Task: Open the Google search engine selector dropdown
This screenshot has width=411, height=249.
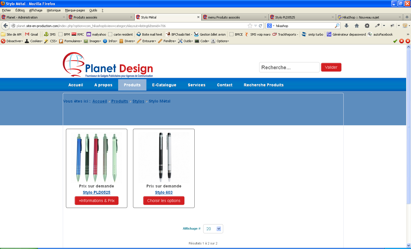Action: pyautogui.click(x=271, y=26)
